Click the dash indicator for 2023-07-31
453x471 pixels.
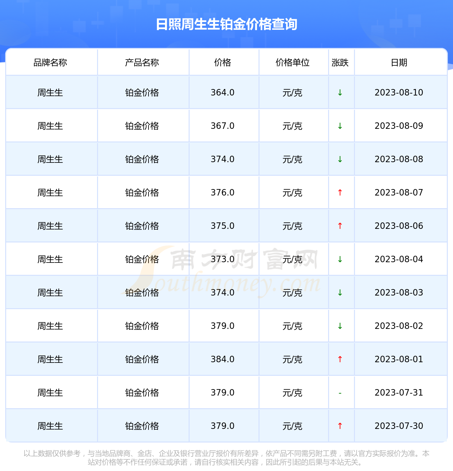pyautogui.click(x=340, y=393)
